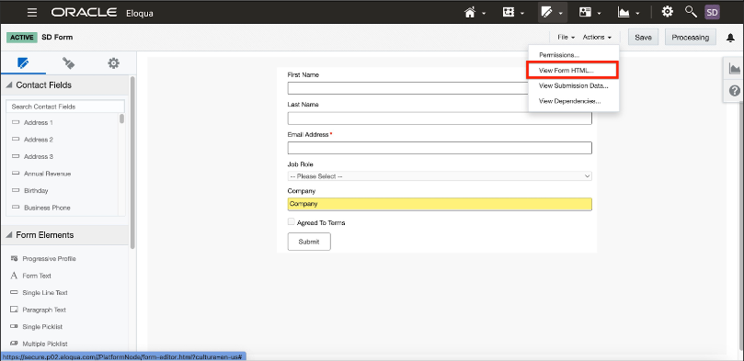Choose View Submission Data option
The image size is (744, 361).
click(573, 85)
